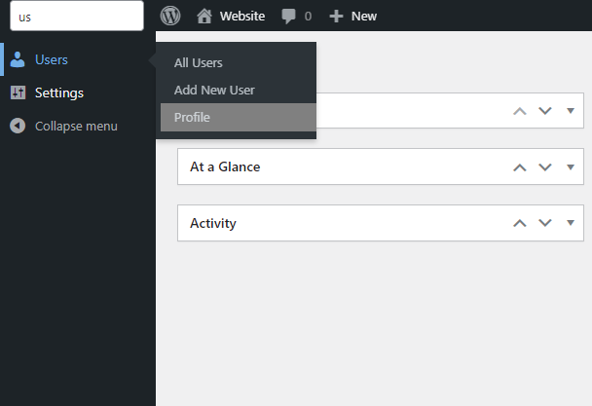Move At a Glance panel down

[x=545, y=167]
